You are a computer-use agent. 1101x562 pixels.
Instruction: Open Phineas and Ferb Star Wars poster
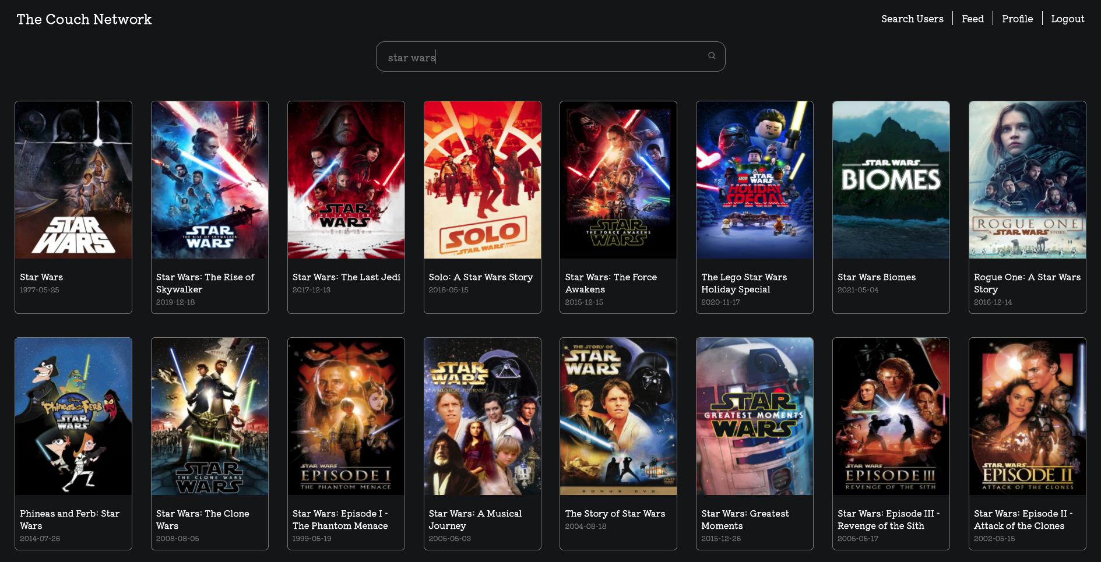tap(73, 416)
